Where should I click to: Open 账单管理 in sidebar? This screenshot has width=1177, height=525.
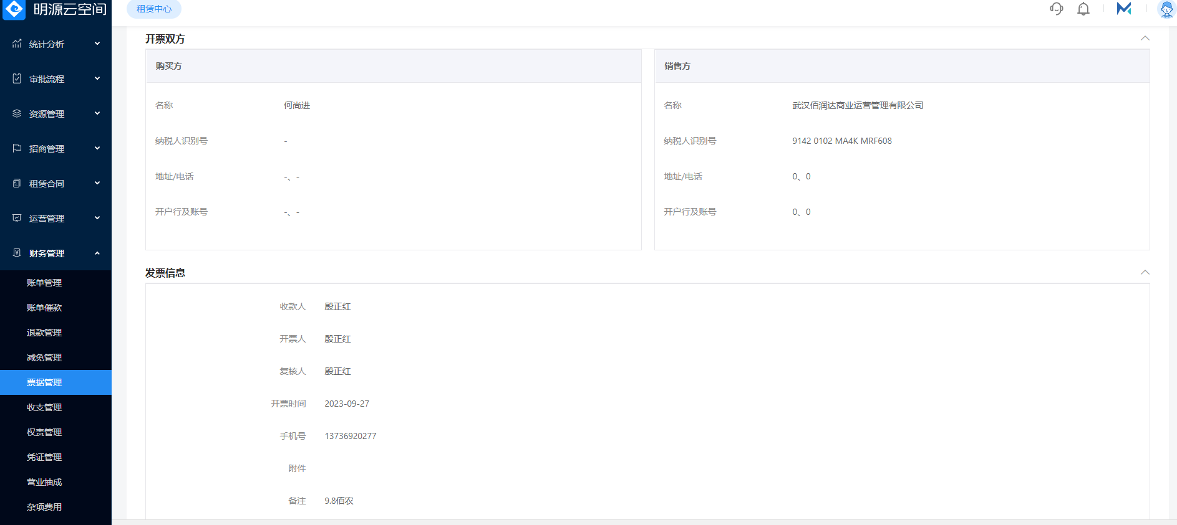click(44, 283)
